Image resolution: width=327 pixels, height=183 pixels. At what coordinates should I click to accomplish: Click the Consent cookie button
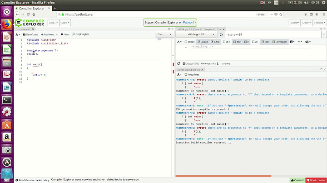(x=297, y=180)
